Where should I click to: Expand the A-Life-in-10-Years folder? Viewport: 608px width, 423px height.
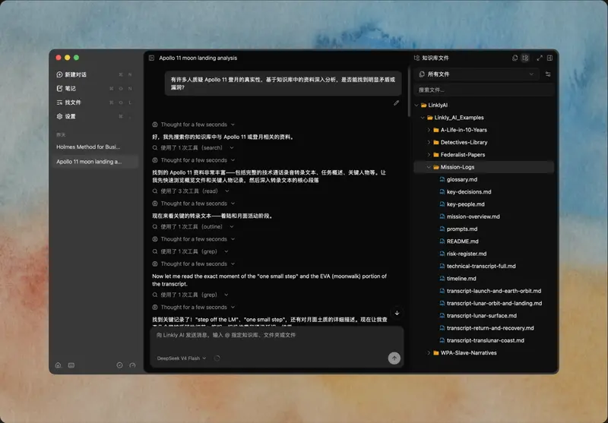pos(429,130)
